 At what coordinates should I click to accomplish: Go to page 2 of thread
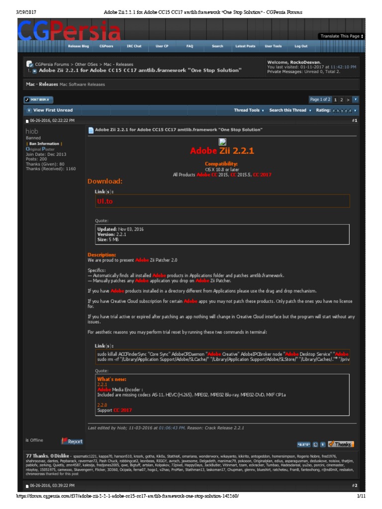click(x=341, y=99)
